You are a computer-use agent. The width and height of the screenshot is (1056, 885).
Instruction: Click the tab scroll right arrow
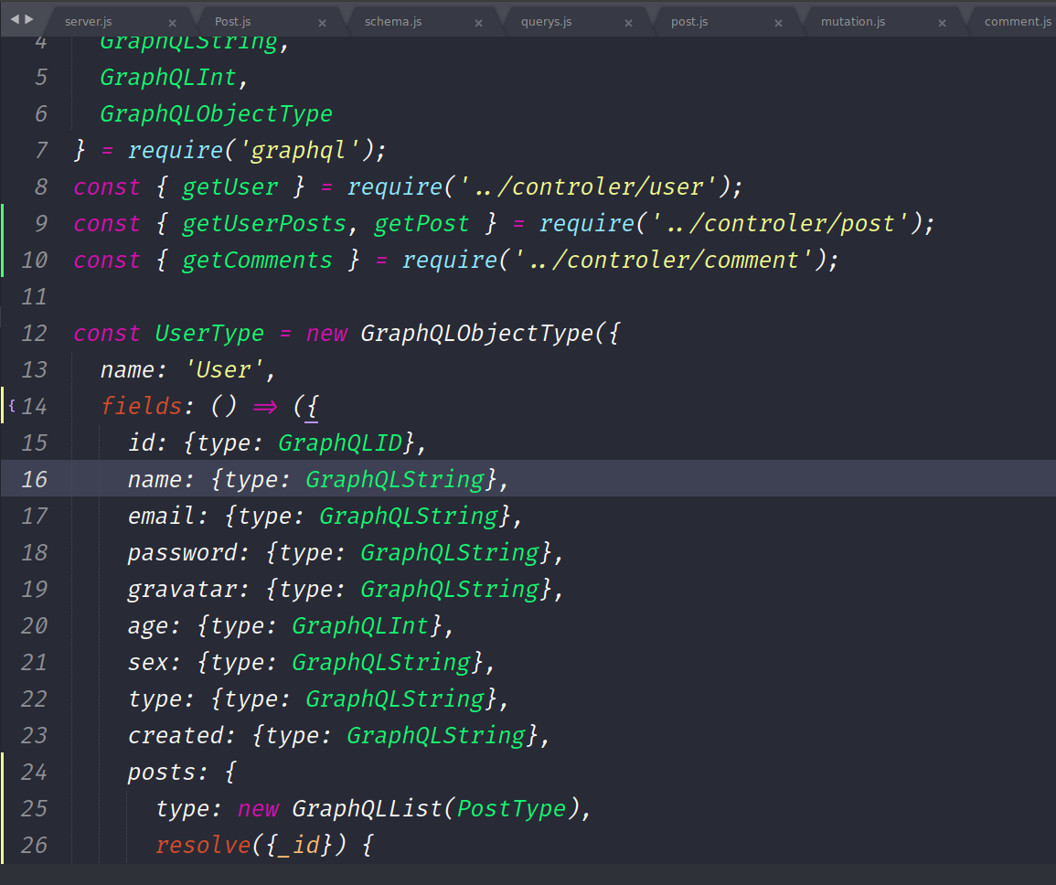[x=29, y=19]
